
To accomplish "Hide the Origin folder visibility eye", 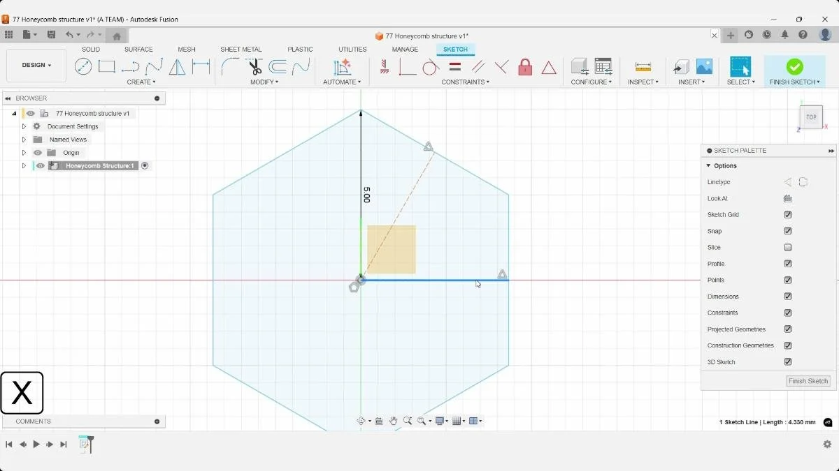I will [x=38, y=153].
